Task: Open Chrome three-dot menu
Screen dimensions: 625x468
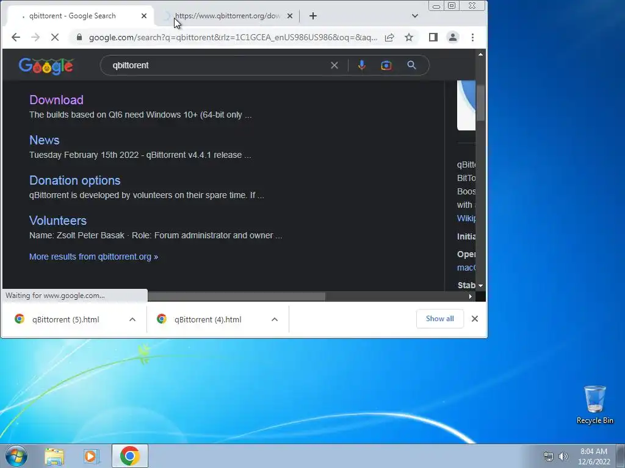Action: [x=472, y=37]
